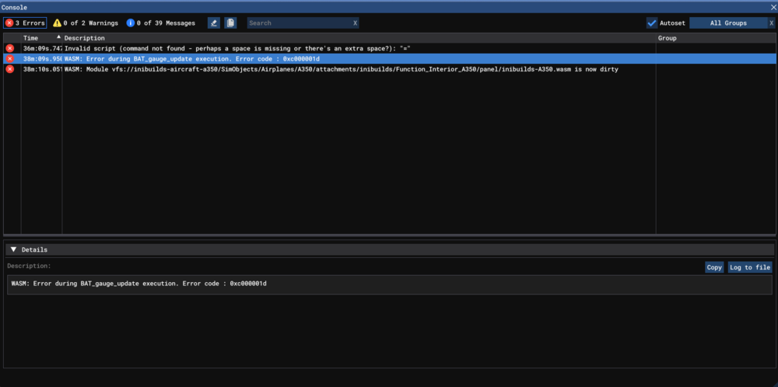Toggle the Warnings filter
Viewport: 778px width, 387px height.
(x=86, y=23)
